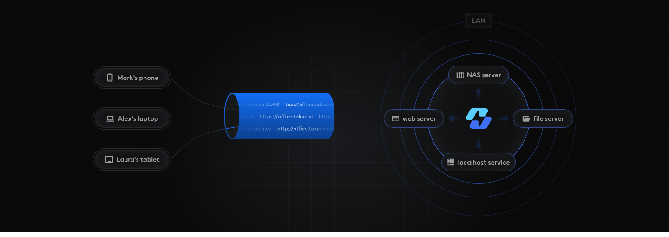The image size is (669, 237).
Task: Click the arrow pointing down toward localhost service
Action: point(479,144)
